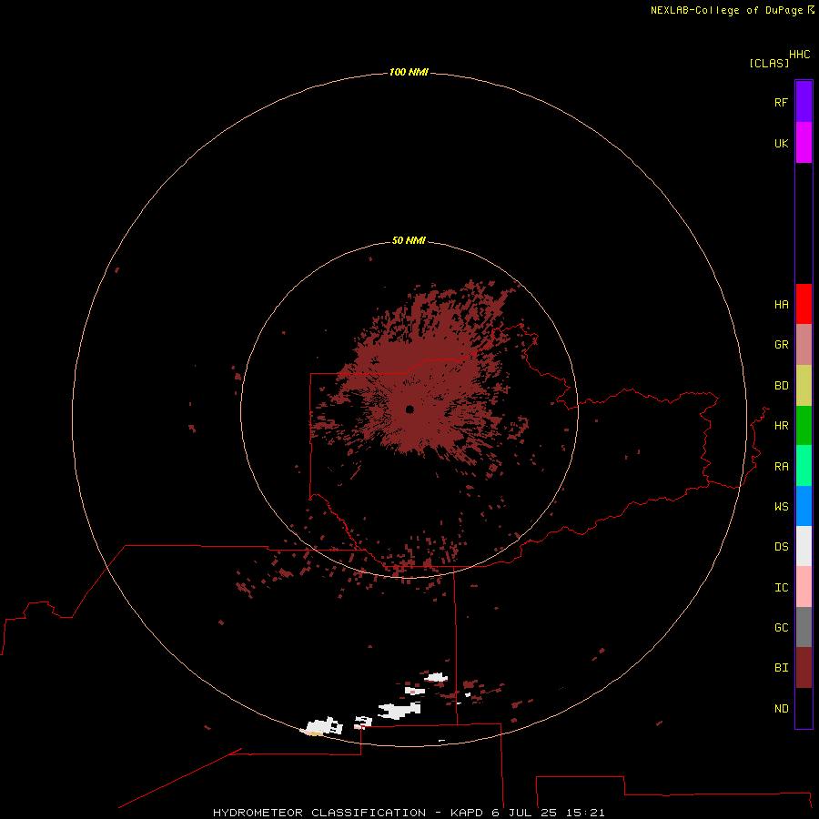The image size is (819, 819).
Task: Click the WS legend label
Action: 781,506
